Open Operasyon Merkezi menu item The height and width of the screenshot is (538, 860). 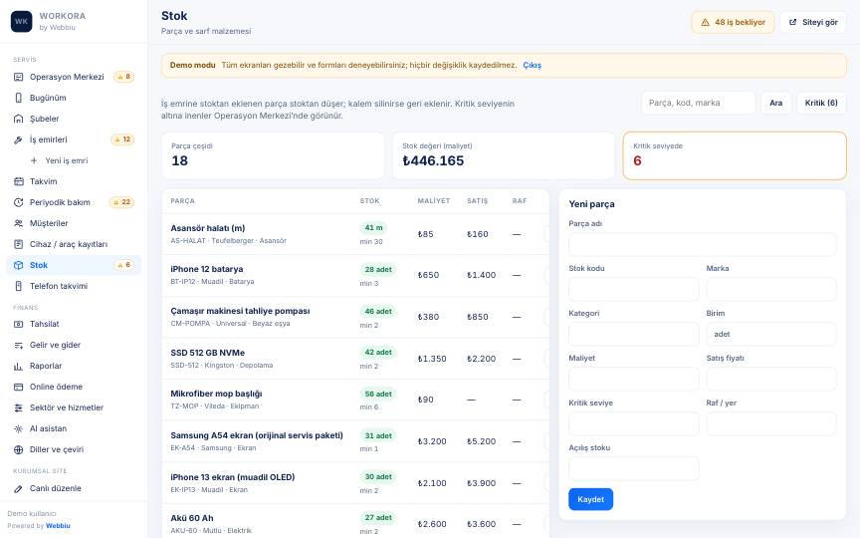(74, 77)
